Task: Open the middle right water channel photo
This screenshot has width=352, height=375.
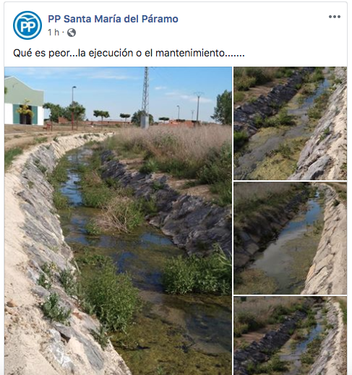Action: point(291,238)
